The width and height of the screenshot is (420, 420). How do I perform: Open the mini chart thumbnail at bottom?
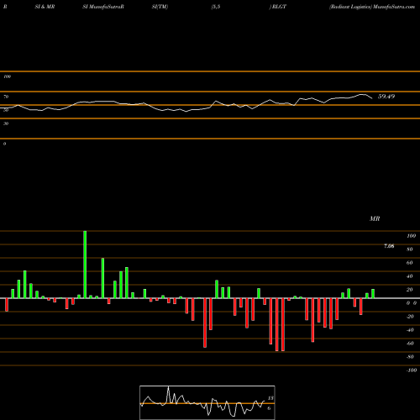(x=207, y=402)
